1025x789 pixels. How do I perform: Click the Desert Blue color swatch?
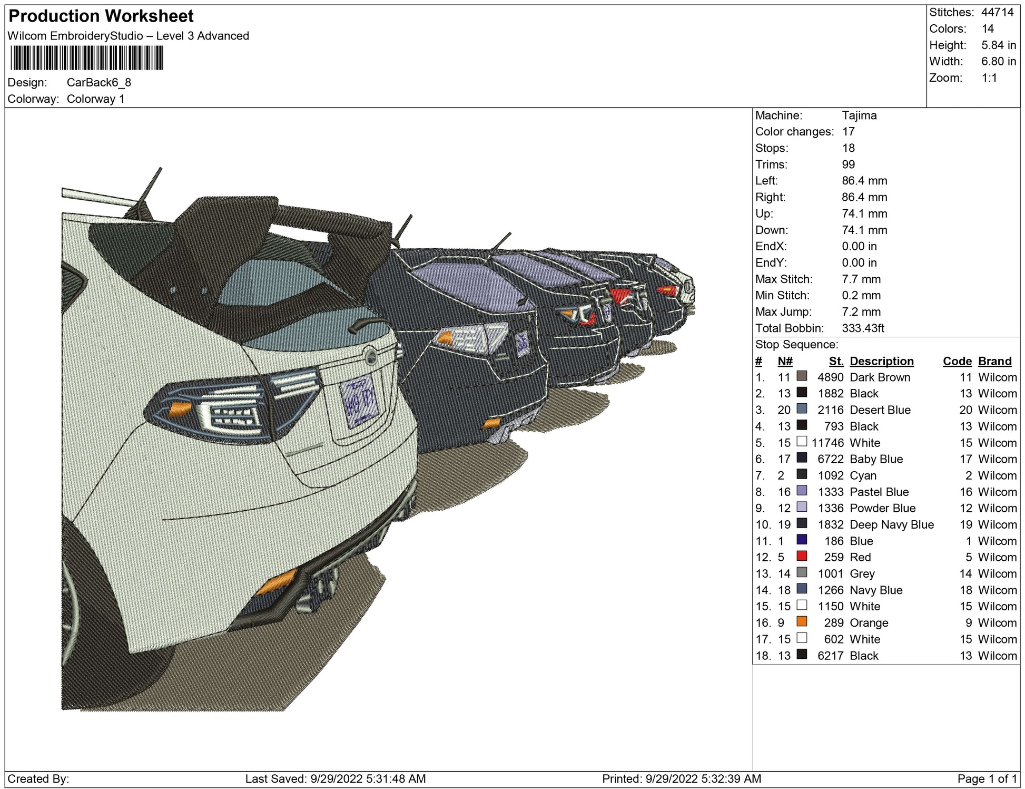pyautogui.click(x=802, y=408)
